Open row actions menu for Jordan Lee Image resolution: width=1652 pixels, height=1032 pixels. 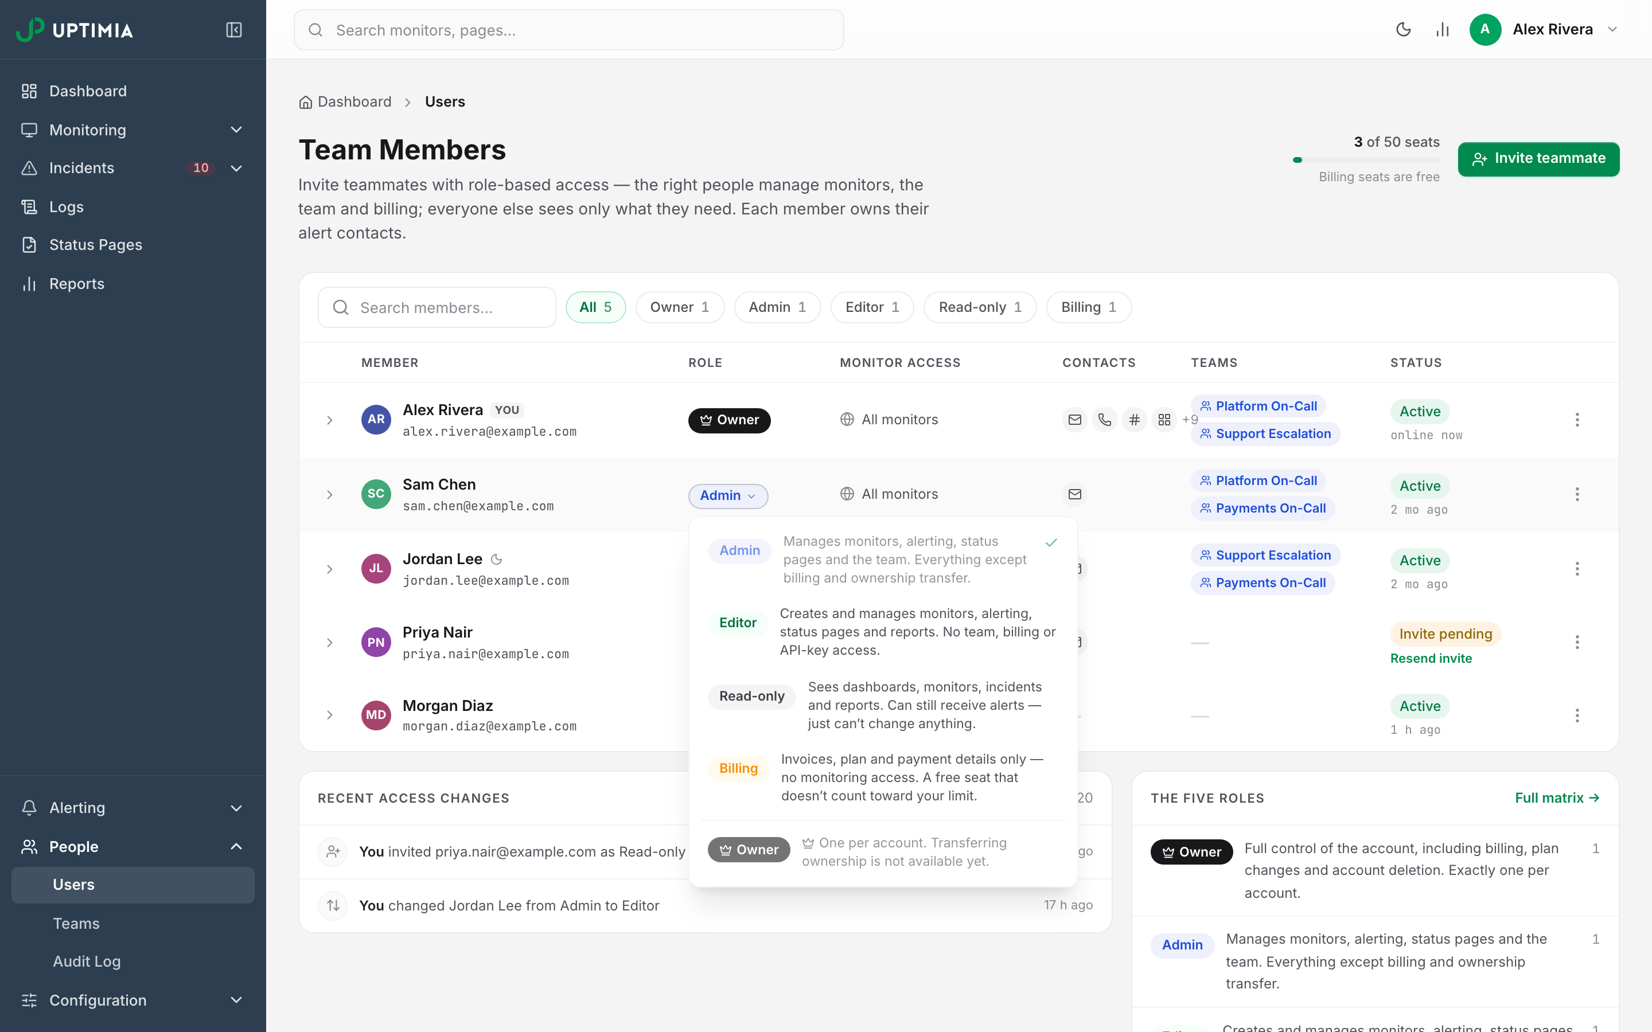(x=1577, y=569)
